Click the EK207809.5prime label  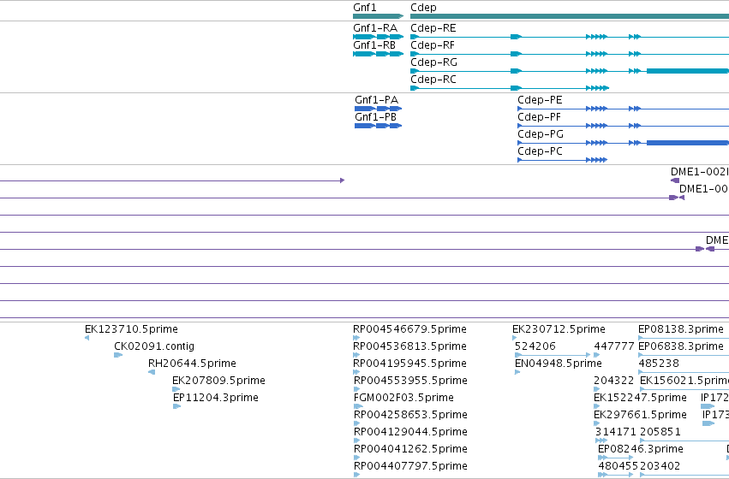218,381
